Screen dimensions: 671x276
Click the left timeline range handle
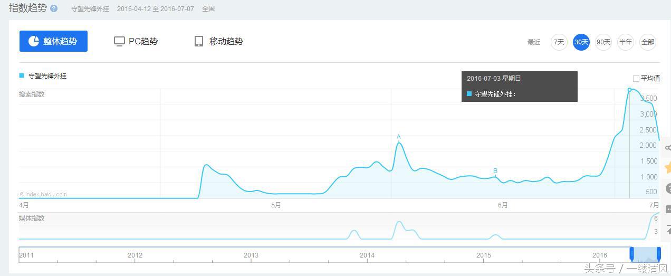pyautogui.click(x=631, y=254)
